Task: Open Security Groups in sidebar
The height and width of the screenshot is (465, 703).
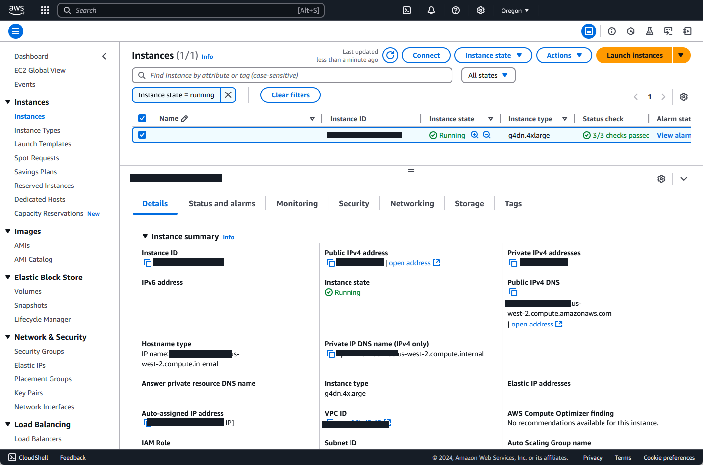Action: pyautogui.click(x=39, y=351)
